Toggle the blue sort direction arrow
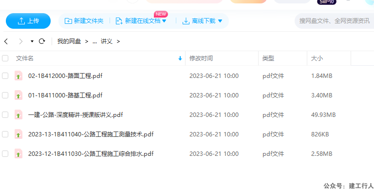Screen dimensions: 374x189 point(180,58)
